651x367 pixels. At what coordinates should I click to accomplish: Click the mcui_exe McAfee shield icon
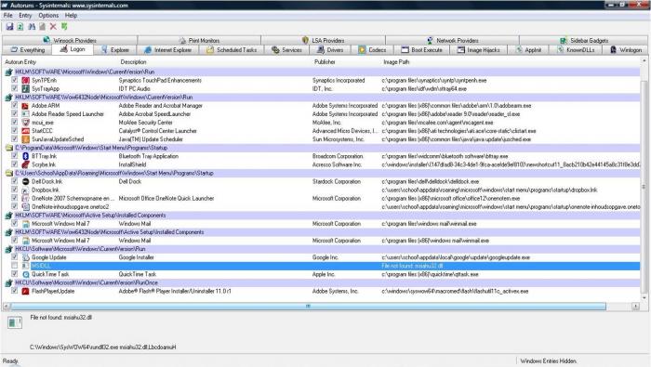pyautogui.click(x=26, y=123)
